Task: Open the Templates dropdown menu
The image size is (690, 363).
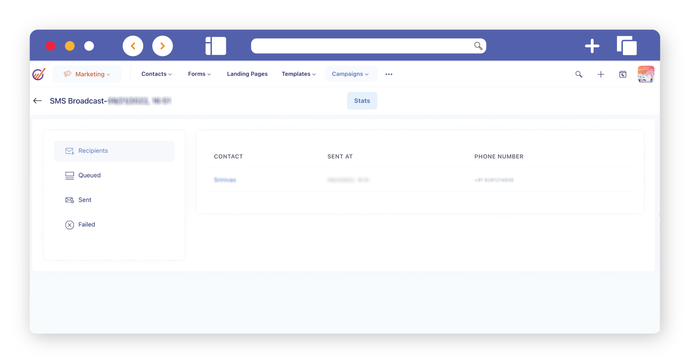Action: click(x=298, y=74)
